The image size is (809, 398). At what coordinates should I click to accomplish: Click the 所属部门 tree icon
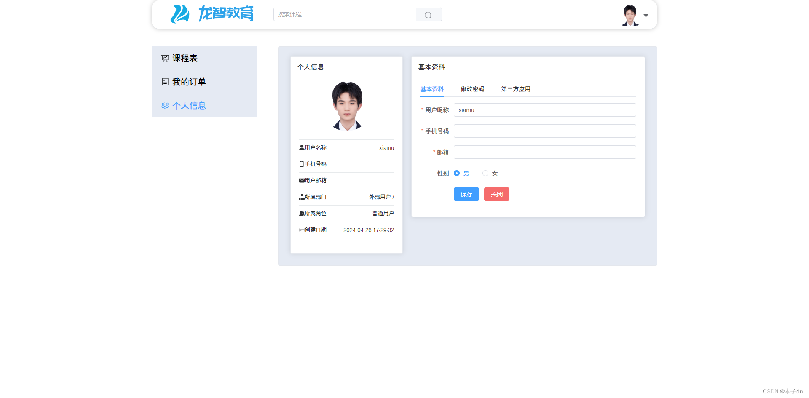click(x=302, y=197)
